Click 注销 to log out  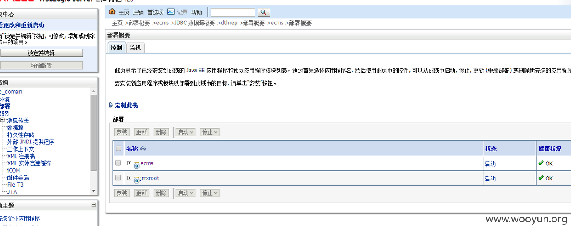pyautogui.click(x=138, y=12)
